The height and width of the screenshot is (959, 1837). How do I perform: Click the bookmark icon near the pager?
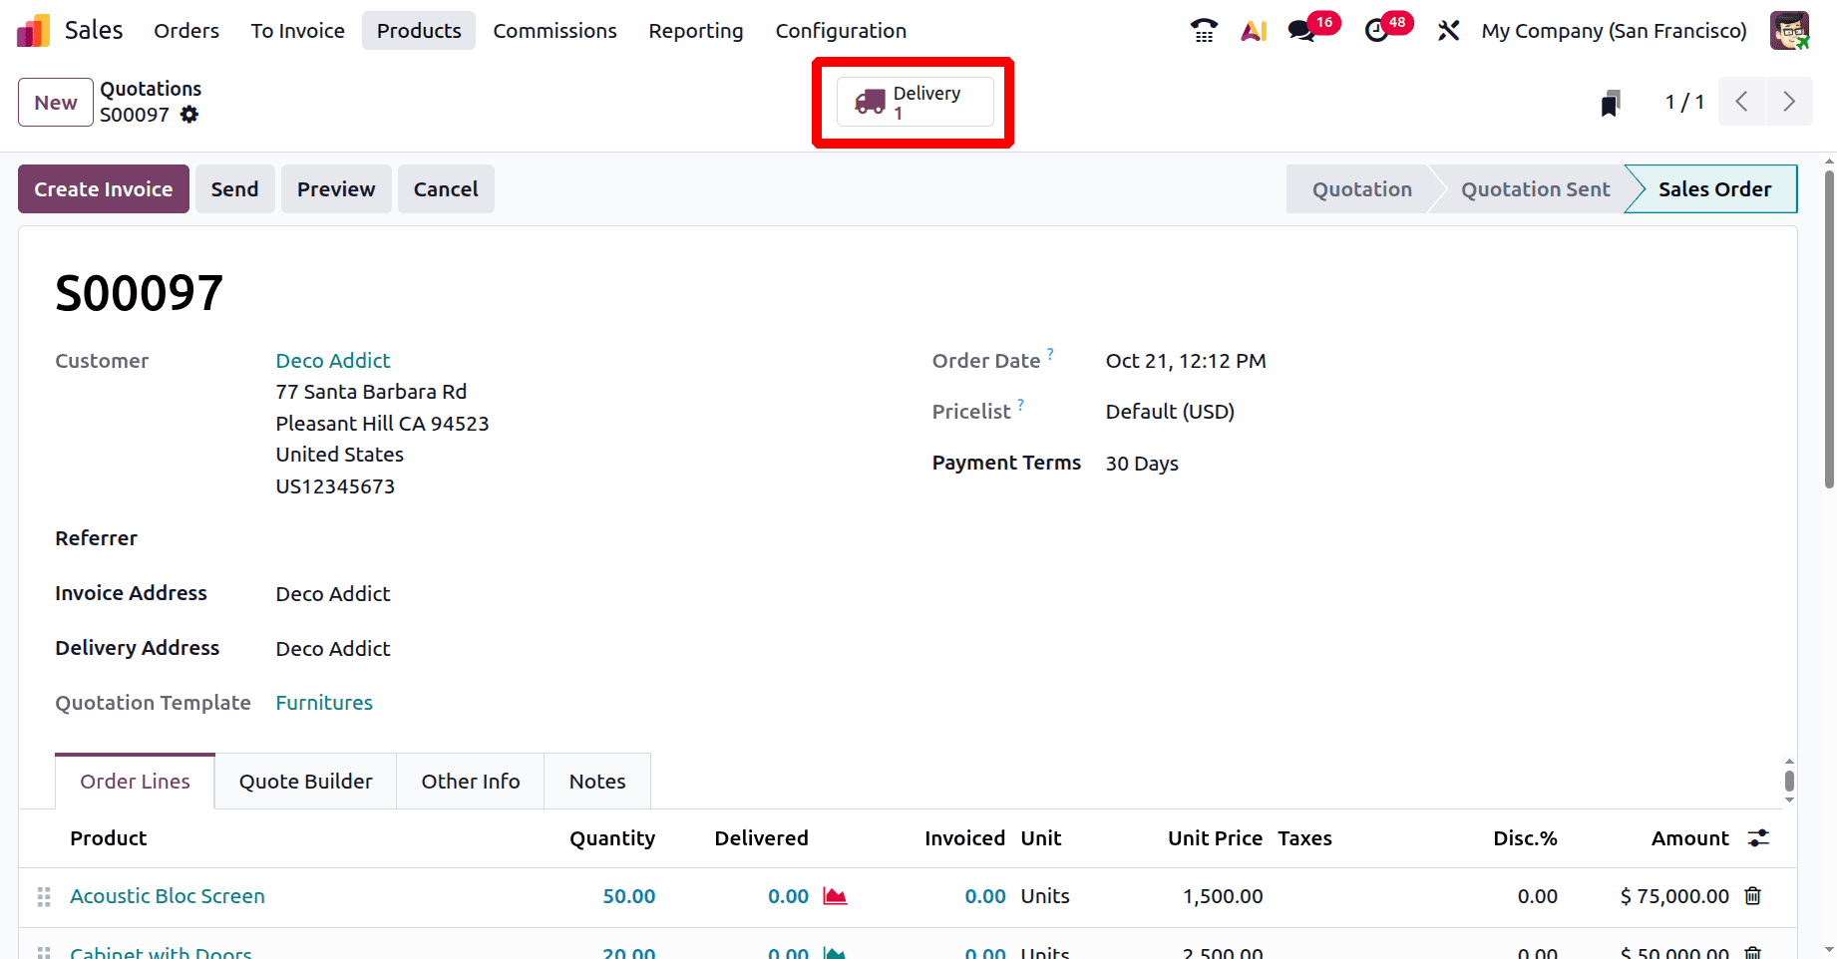point(1611,103)
